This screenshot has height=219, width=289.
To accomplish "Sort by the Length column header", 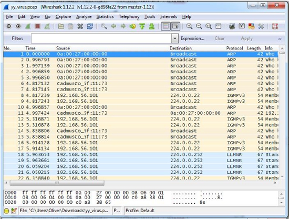I will pos(254,48).
